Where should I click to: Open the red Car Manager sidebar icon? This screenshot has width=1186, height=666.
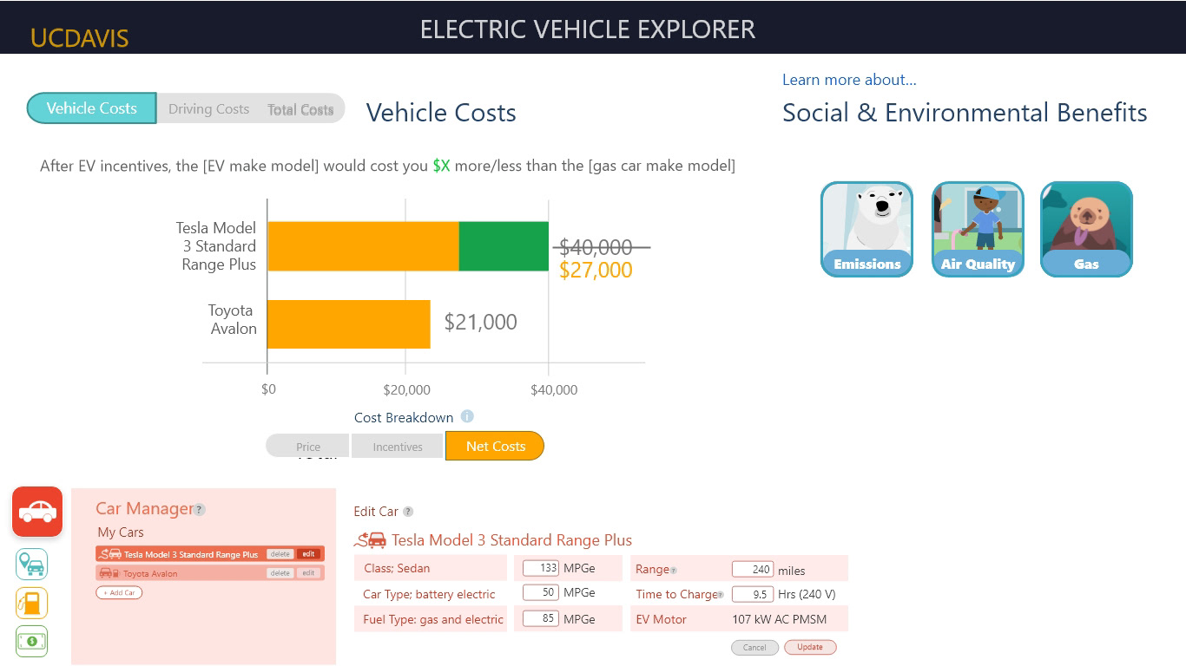point(37,512)
